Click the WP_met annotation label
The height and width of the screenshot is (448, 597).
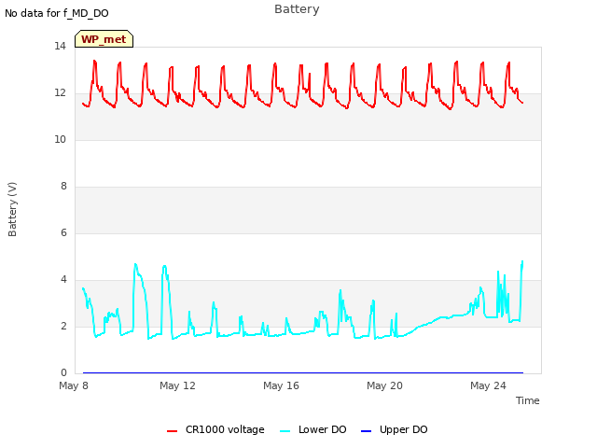[x=104, y=39]
